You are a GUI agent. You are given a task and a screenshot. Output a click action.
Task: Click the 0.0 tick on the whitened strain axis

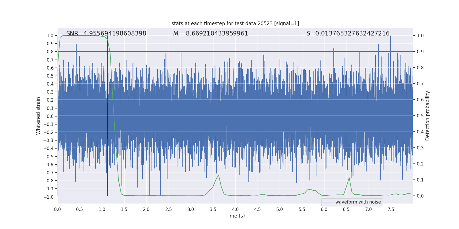50,116
